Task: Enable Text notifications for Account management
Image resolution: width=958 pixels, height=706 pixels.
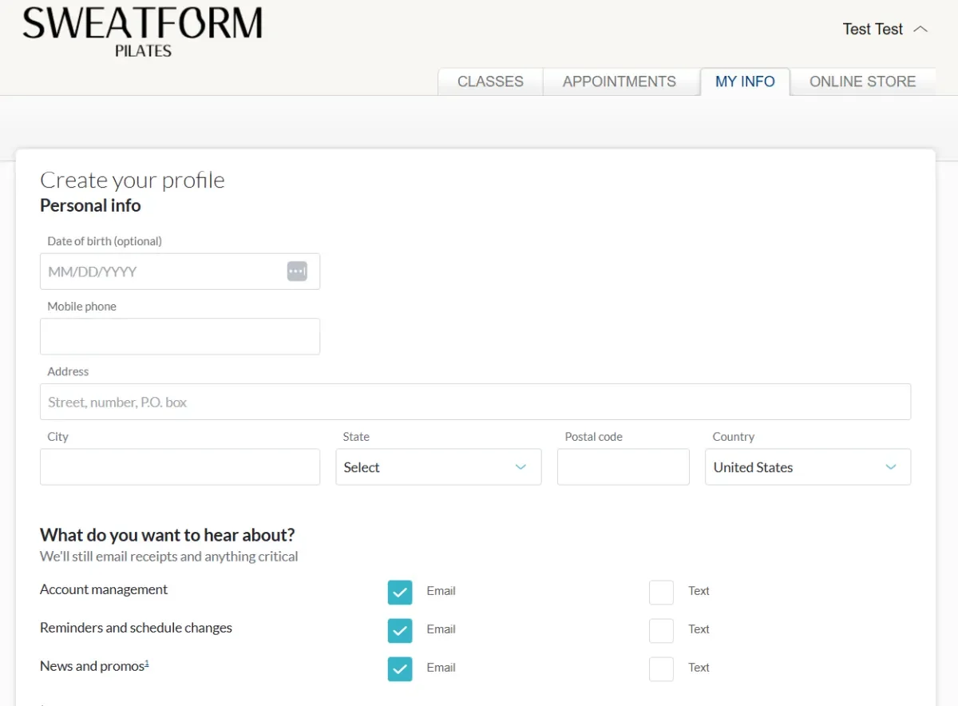Action: coord(661,592)
